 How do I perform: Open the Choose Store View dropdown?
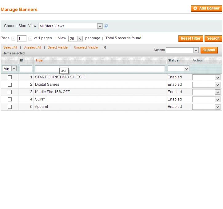pos(70,26)
